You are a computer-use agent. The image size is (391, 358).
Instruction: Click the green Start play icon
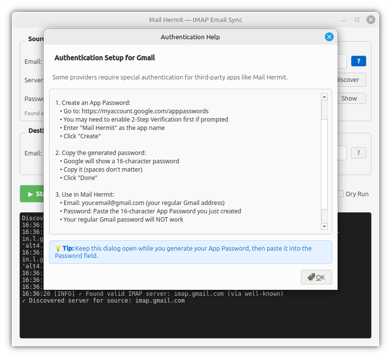pos(30,194)
